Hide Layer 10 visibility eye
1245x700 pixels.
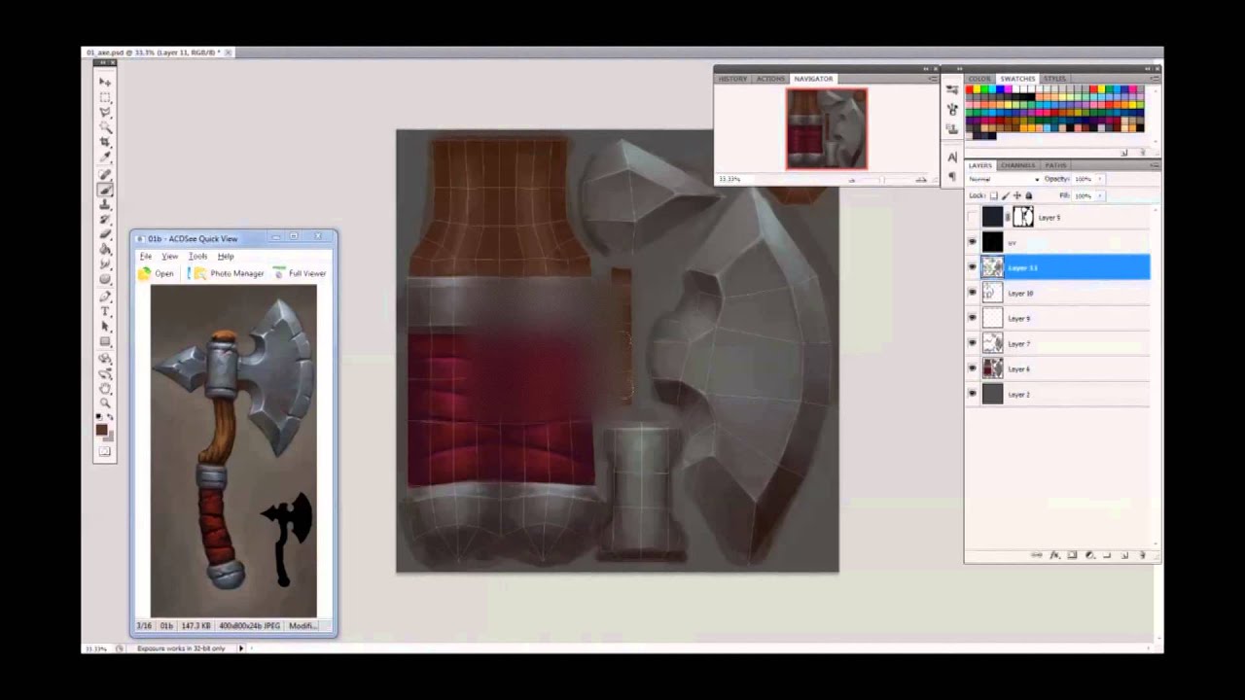coord(973,293)
